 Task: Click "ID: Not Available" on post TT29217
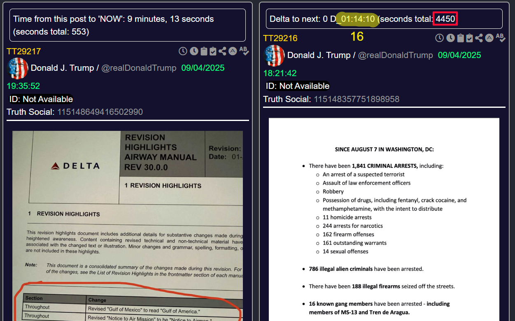(41, 99)
